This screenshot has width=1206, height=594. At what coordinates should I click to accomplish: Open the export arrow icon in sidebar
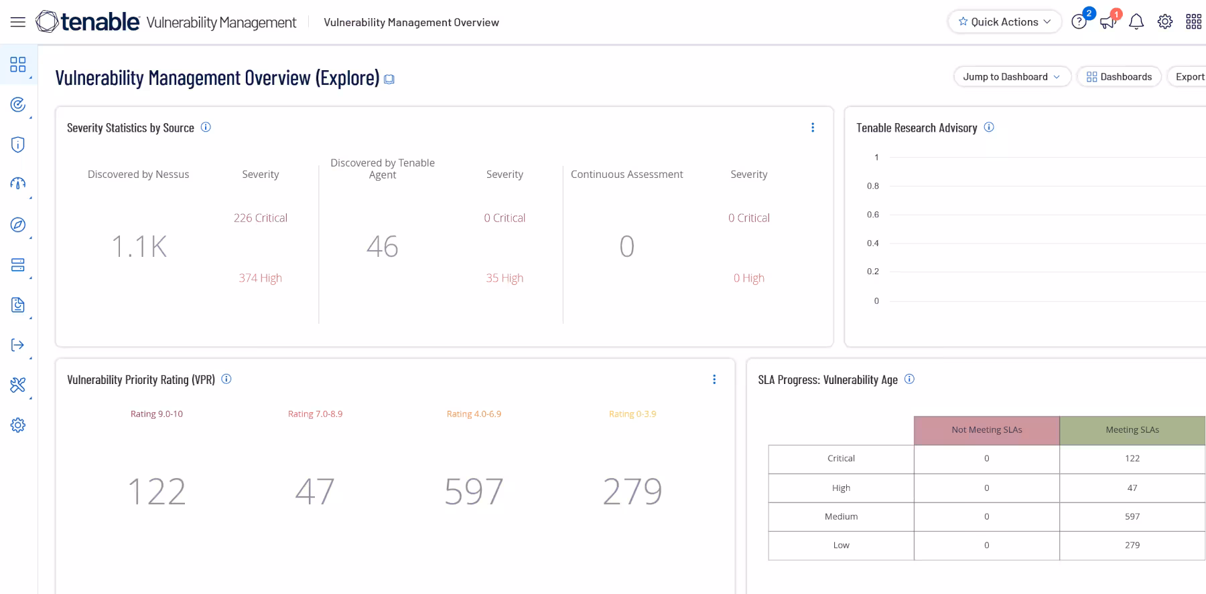(18, 345)
